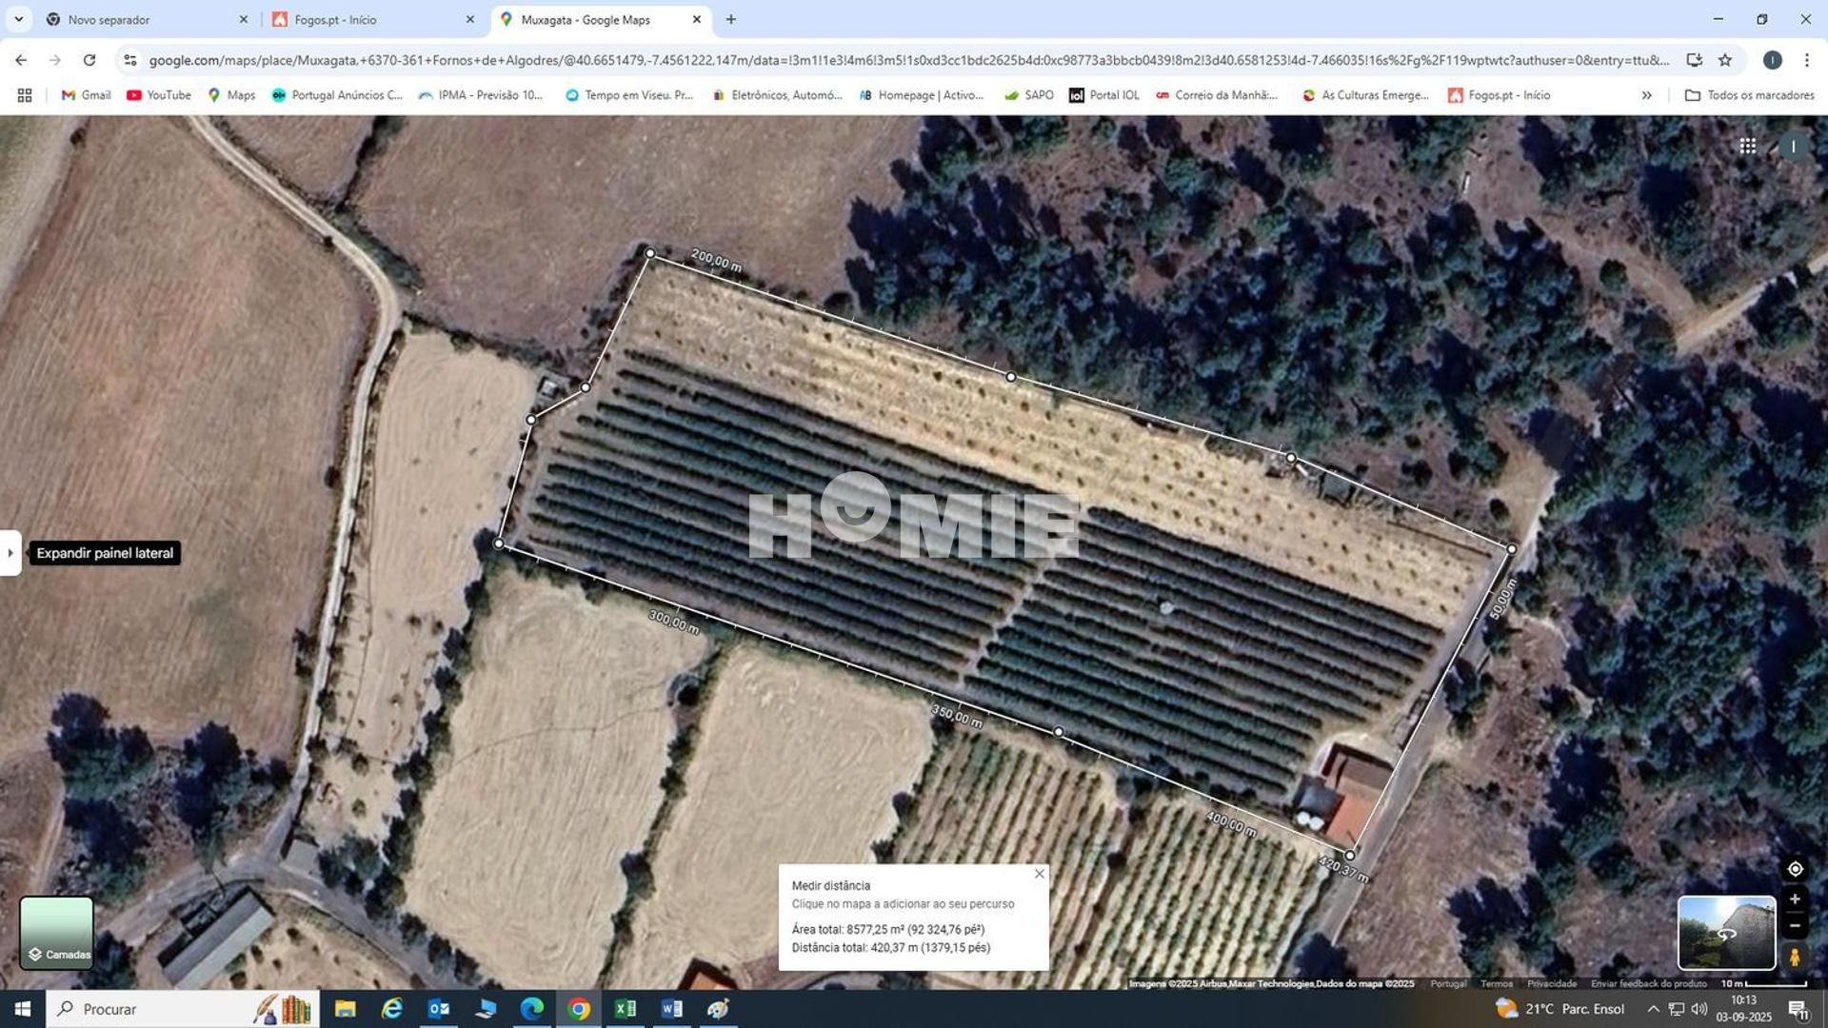This screenshot has width=1828, height=1028.
Task: Open the Gmail bookmark
Action: click(86, 95)
